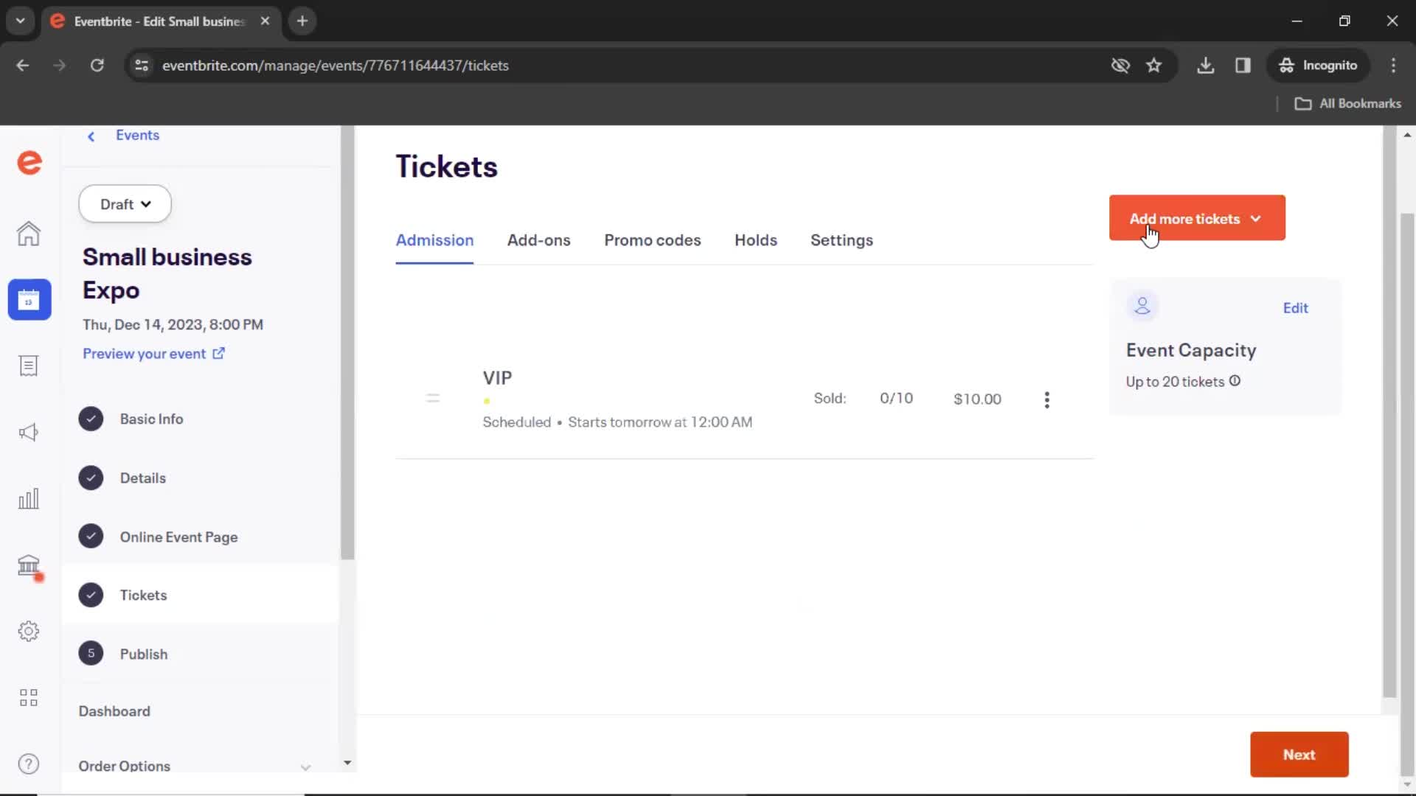Open the Apps grid sidebar icon

(29, 698)
